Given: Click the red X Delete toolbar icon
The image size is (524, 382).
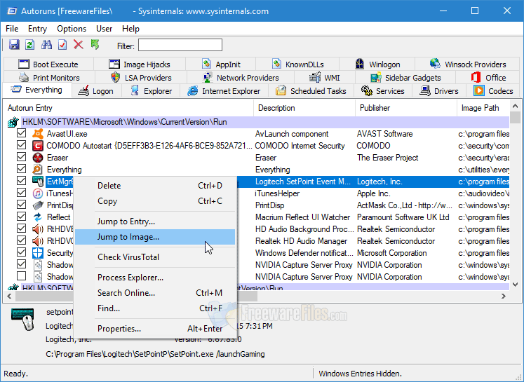Looking at the screenshot, I should (x=79, y=45).
